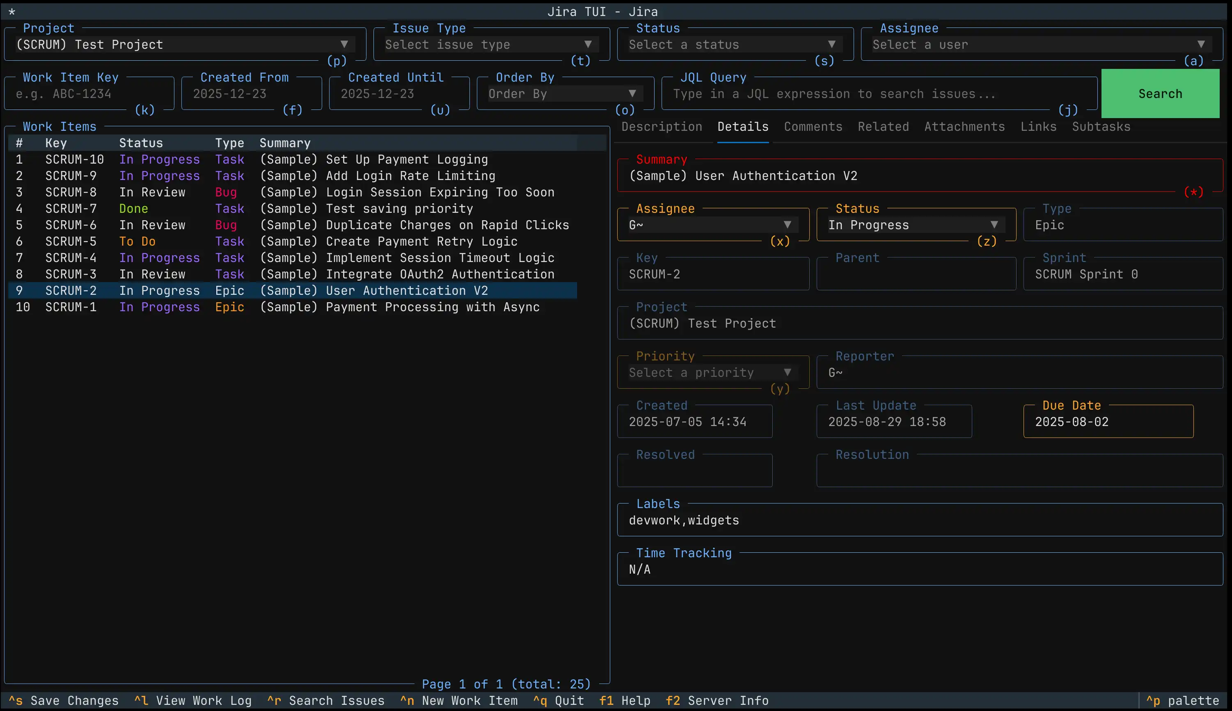
Task: Click Quit in the footer
Action: point(559,701)
